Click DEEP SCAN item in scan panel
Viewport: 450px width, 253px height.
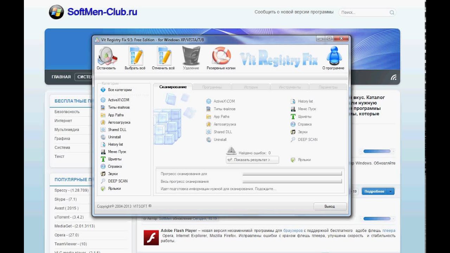click(304, 140)
